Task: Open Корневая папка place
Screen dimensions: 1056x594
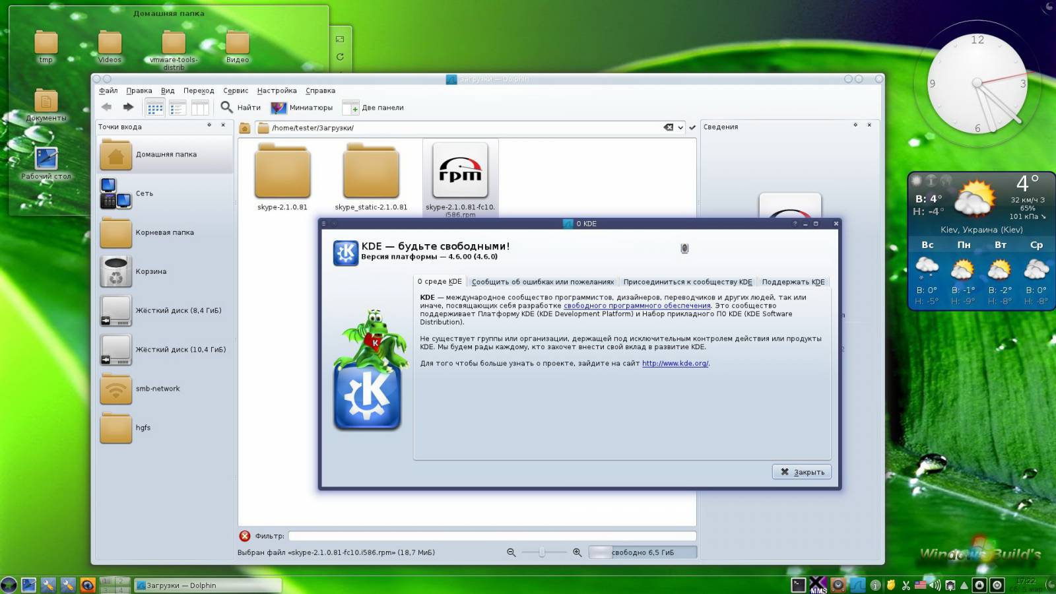Action: click(165, 232)
